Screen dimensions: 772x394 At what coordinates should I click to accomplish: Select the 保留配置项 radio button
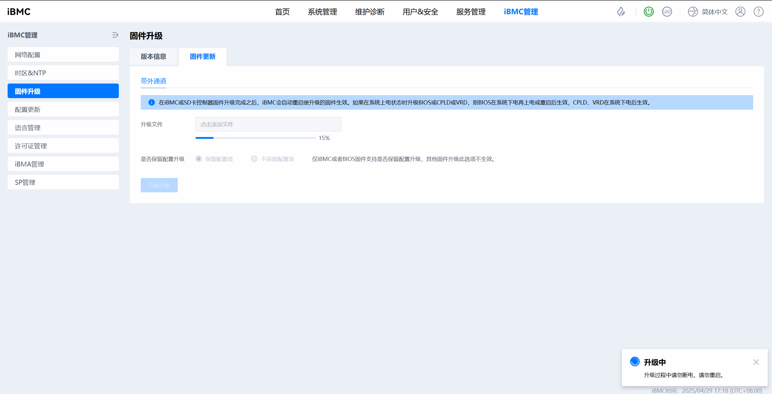(x=198, y=159)
